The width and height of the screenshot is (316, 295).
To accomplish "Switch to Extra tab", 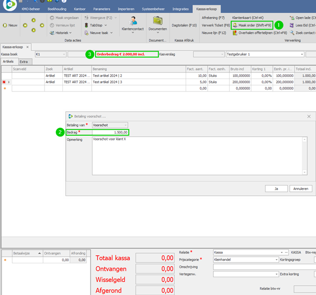I will 25,62.
